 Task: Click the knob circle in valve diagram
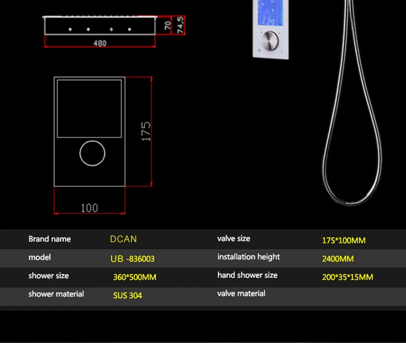(x=92, y=154)
